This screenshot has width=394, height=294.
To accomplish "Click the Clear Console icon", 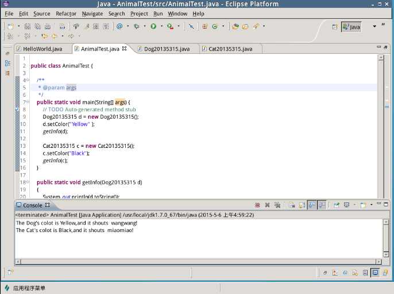I will (x=292, y=205).
